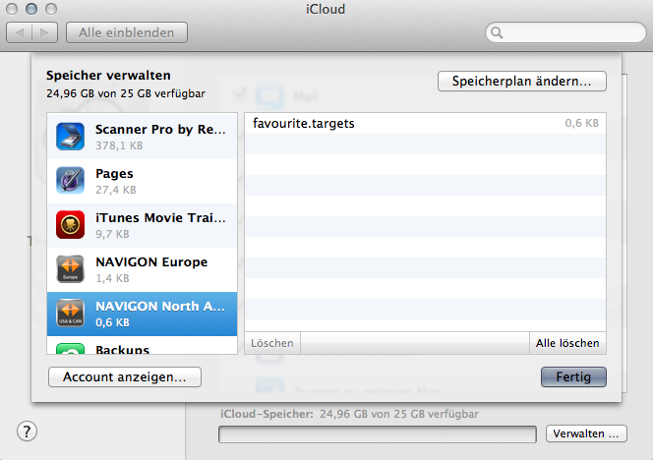Click the NAVIGON Europe app icon
Screen dimensions: 653x460
click(70, 269)
